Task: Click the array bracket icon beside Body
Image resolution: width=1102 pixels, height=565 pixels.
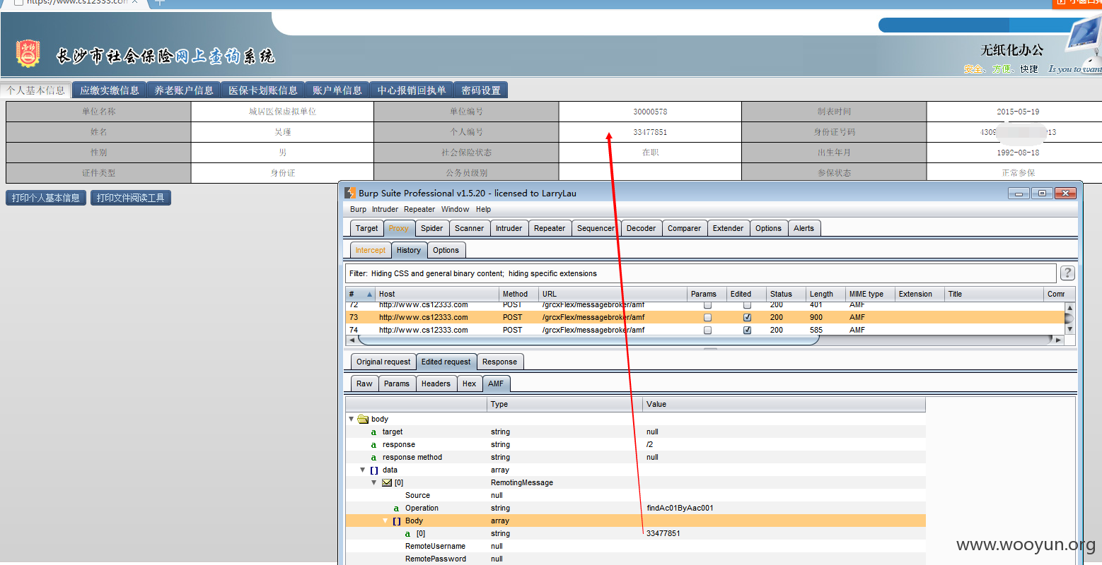Action: coord(397,521)
